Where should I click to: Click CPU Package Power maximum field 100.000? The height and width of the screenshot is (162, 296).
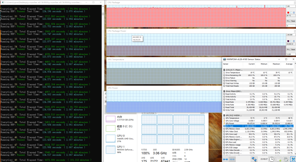pos(291,35)
